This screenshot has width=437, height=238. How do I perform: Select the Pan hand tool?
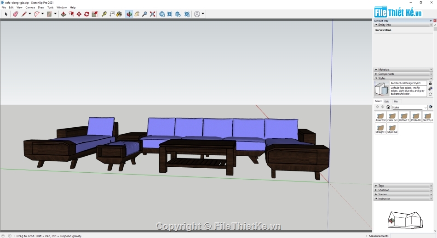coord(137,14)
